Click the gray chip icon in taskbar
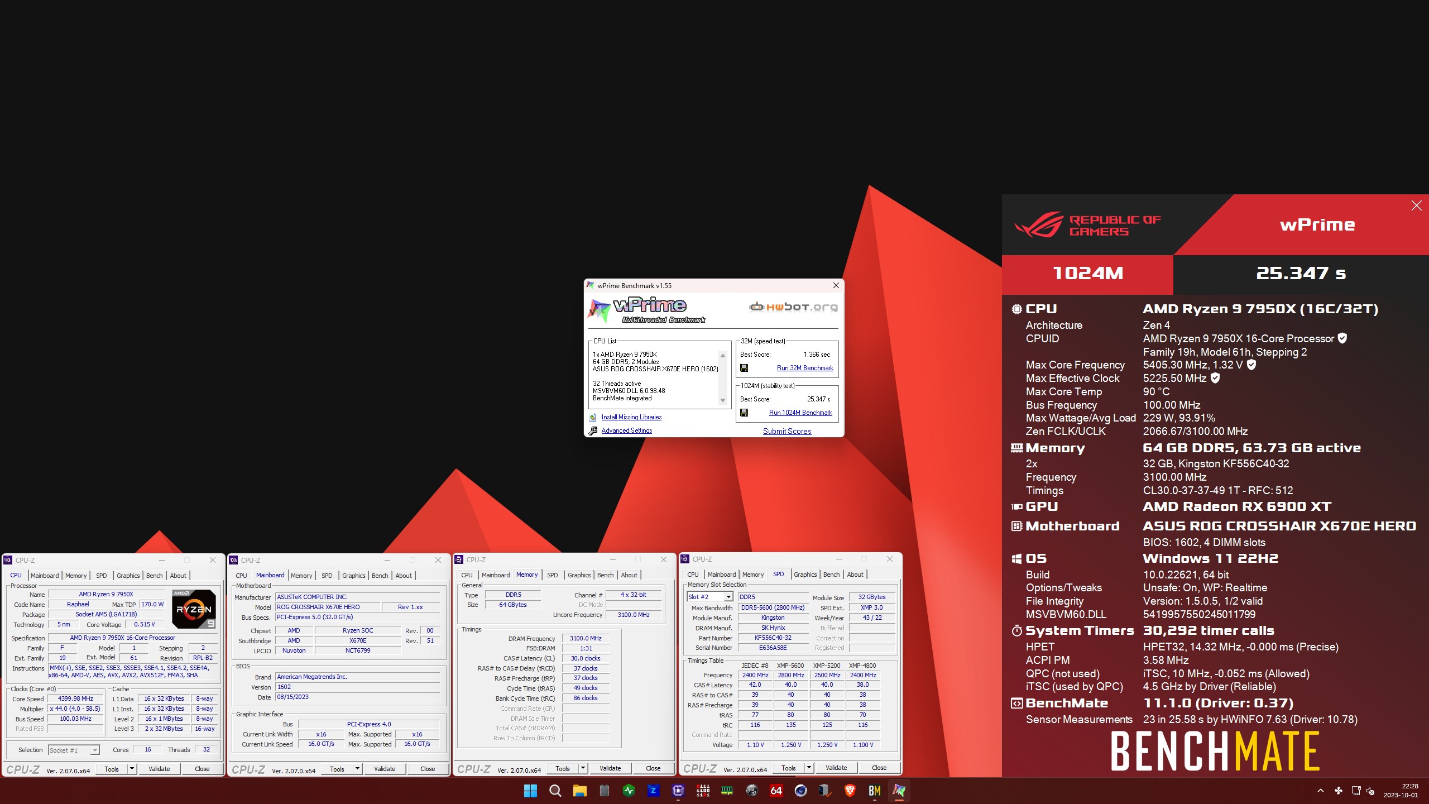This screenshot has width=1429, height=804. (x=604, y=791)
